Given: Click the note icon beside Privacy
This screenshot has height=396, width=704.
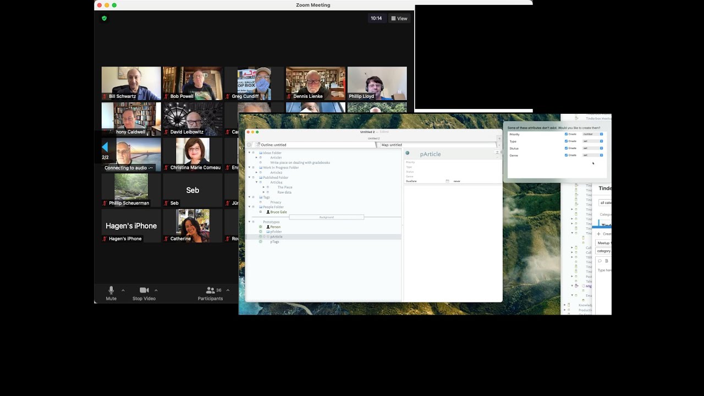Looking at the screenshot, I should tap(261, 202).
